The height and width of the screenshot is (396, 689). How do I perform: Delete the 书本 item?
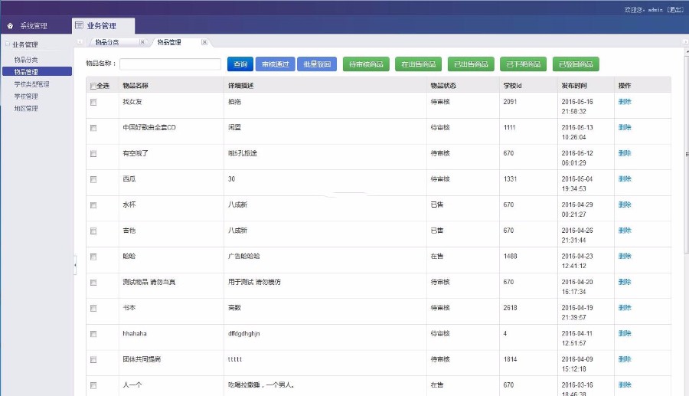tap(625, 307)
